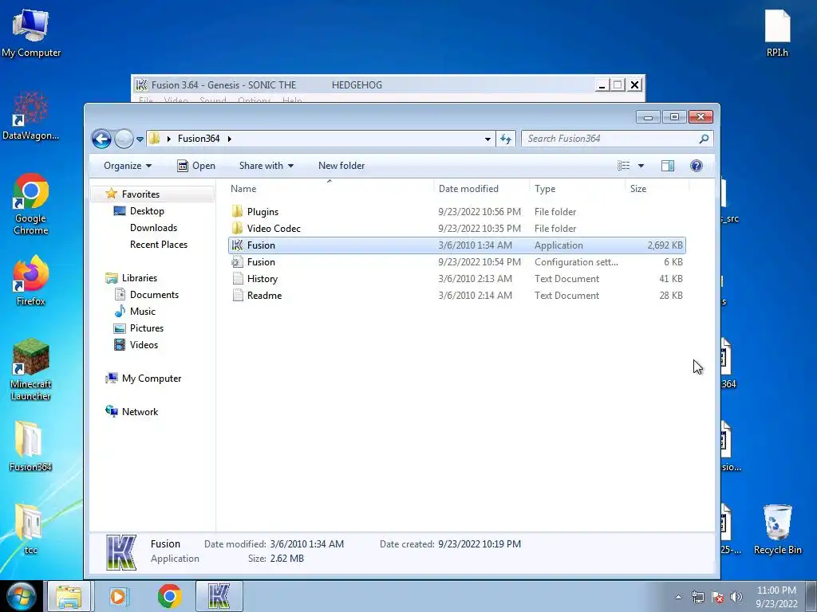Select Favorites in navigation pane
817x612 pixels.
140,194
